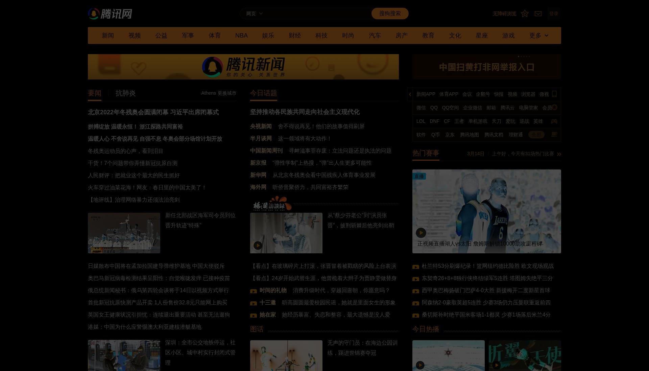Click video icon beside 时间的礼物
This screenshot has width=649, height=371.
pos(254,291)
